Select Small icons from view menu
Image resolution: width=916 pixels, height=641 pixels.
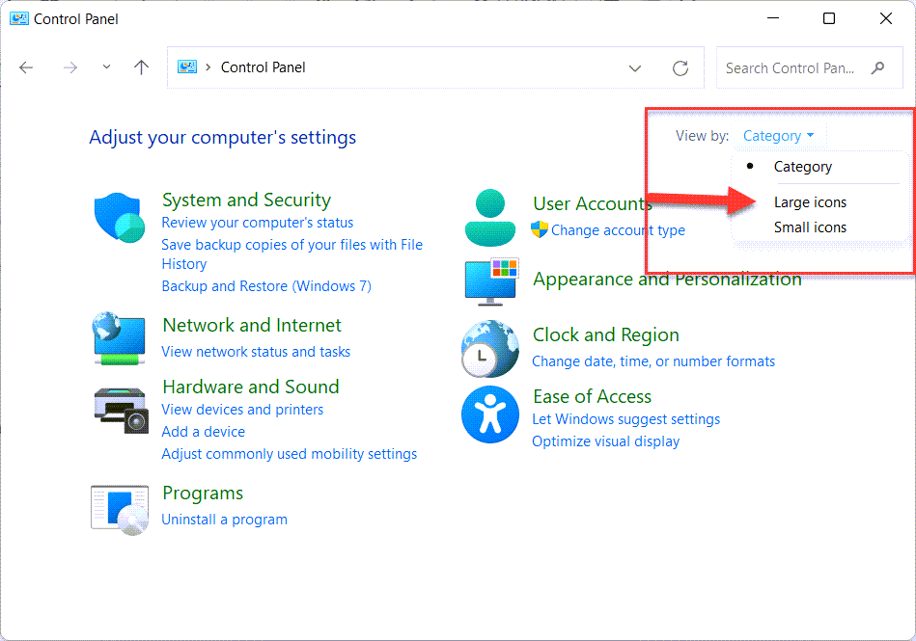click(810, 227)
